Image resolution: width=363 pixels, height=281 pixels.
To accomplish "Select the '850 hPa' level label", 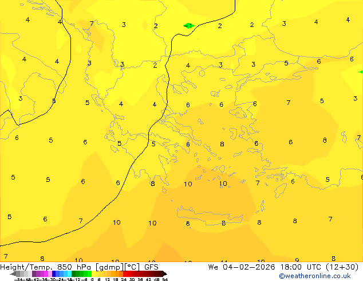I will [x=74, y=267].
